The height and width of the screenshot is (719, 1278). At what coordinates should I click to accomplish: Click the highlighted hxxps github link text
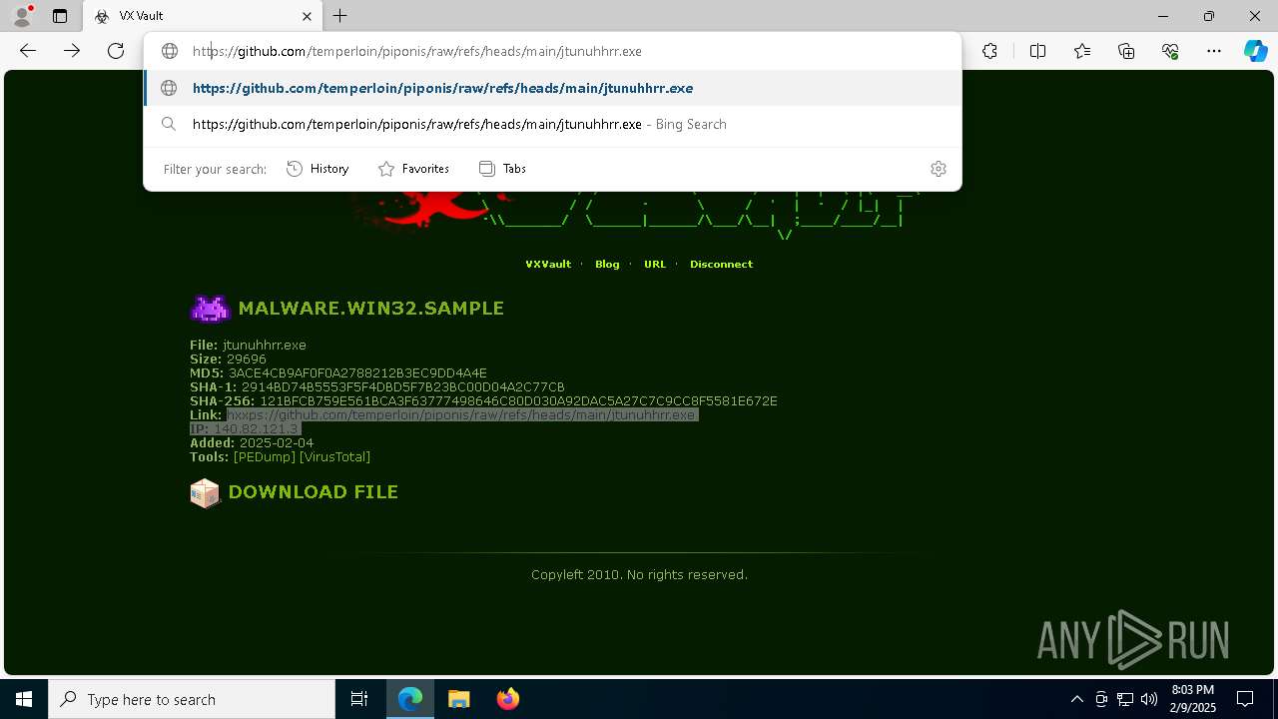click(x=461, y=414)
